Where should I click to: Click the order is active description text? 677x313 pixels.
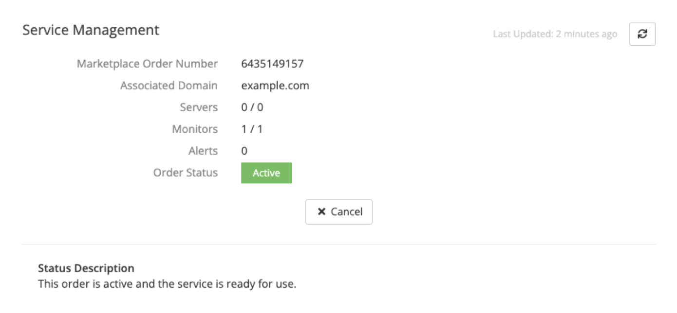(x=167, y=284)
